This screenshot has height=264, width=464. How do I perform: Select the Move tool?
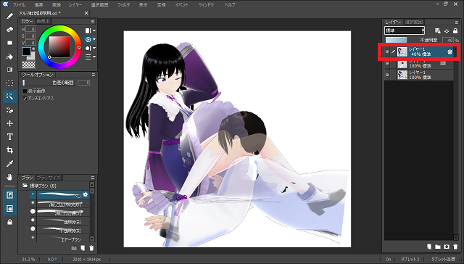point(9,123)
